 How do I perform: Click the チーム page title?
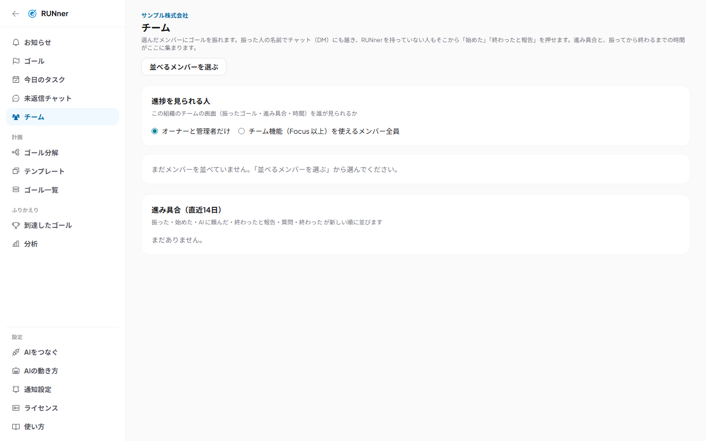click(156, 28)
